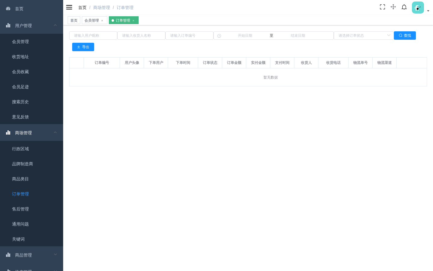Open the user avatar menu
The height and width of the screenshot is (271, 433).
pyautogui.click(x=418, y=8)
